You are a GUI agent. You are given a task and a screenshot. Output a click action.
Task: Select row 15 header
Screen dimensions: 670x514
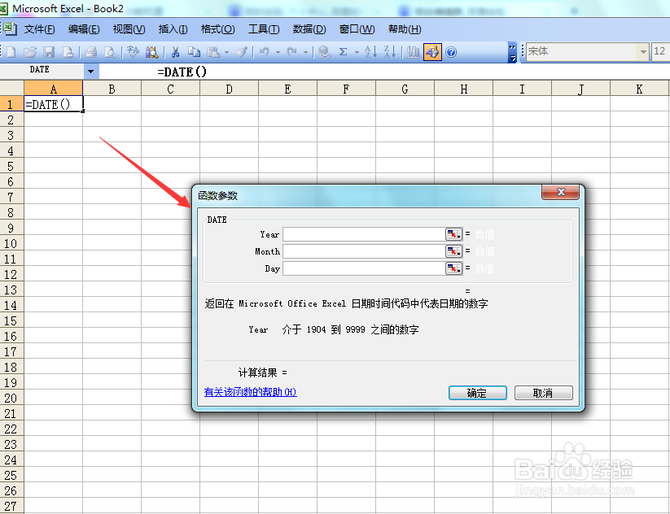11,321
